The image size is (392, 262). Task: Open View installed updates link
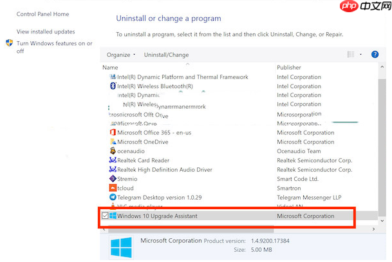click(46, 32)
